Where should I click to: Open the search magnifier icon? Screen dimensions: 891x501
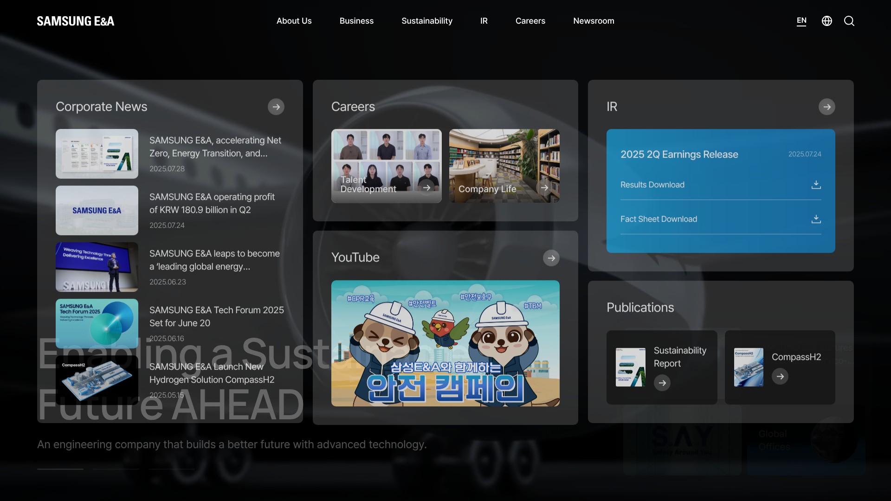849,21
